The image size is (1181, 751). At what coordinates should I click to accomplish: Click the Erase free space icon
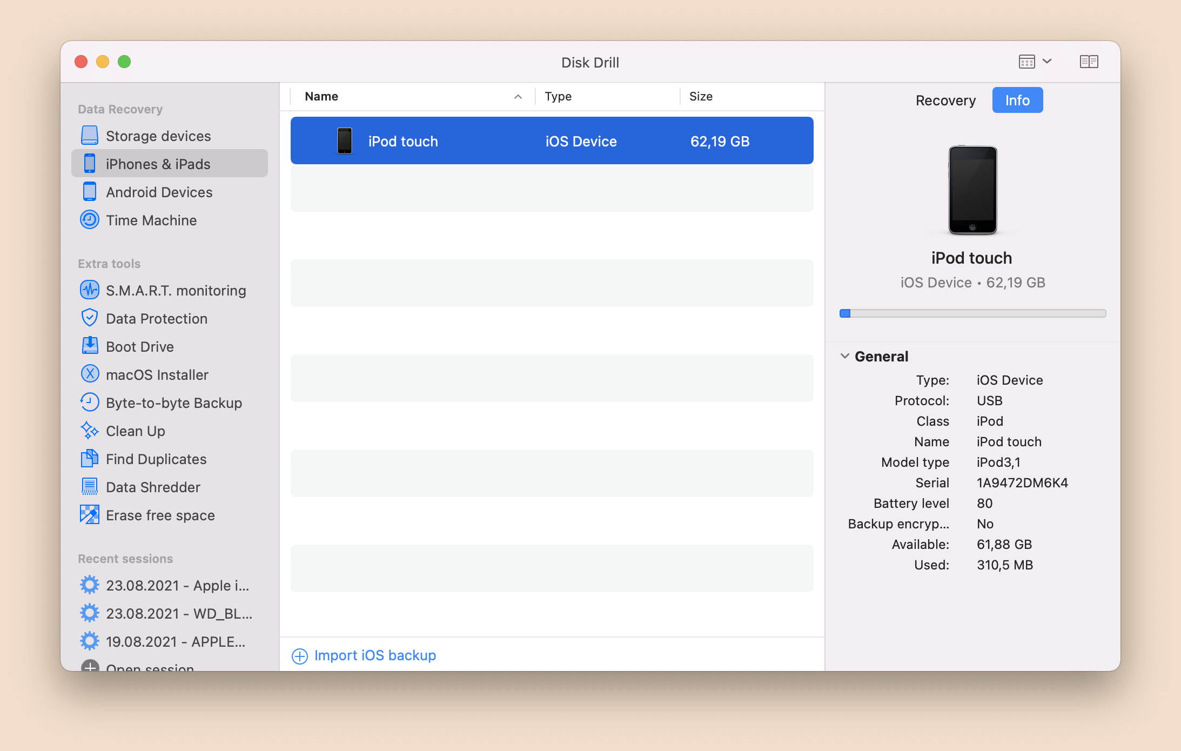[90, 514]
